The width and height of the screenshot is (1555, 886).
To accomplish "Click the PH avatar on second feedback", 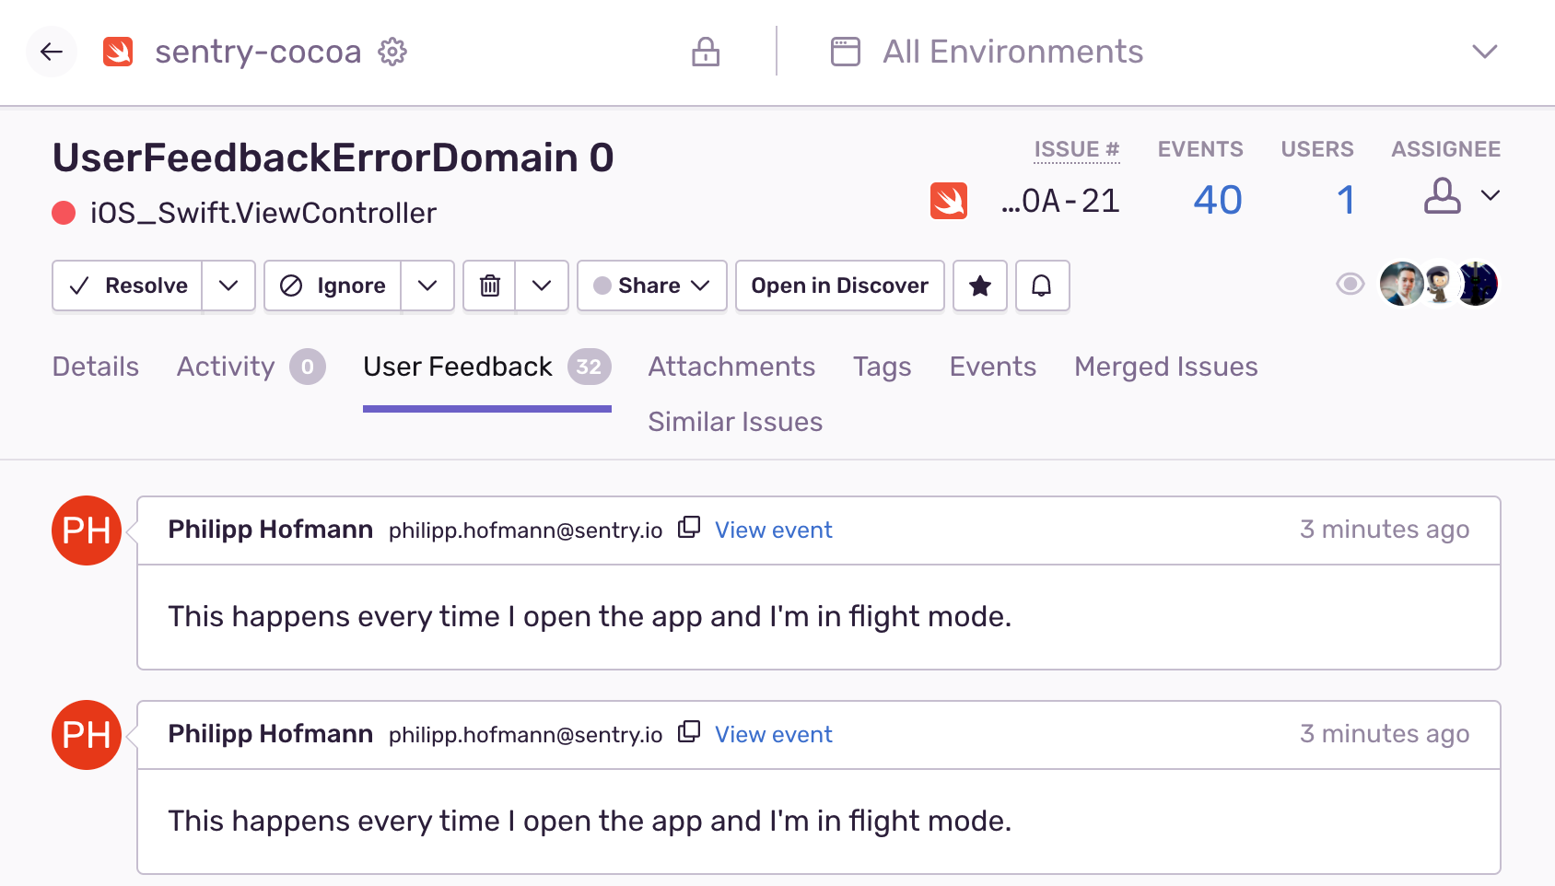I will [87, 735].
